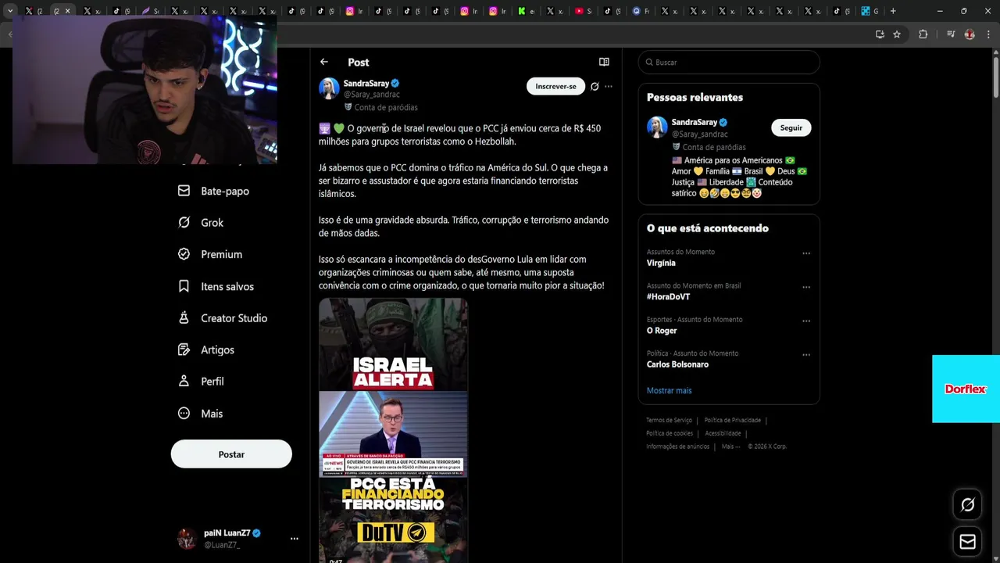The height and width of the screenshot is (563, 1000).
Task: Open Política de Privacidade link
Action: point(732,421)
